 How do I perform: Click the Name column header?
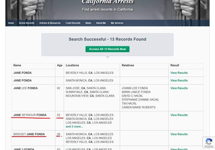tap(17, 65)
